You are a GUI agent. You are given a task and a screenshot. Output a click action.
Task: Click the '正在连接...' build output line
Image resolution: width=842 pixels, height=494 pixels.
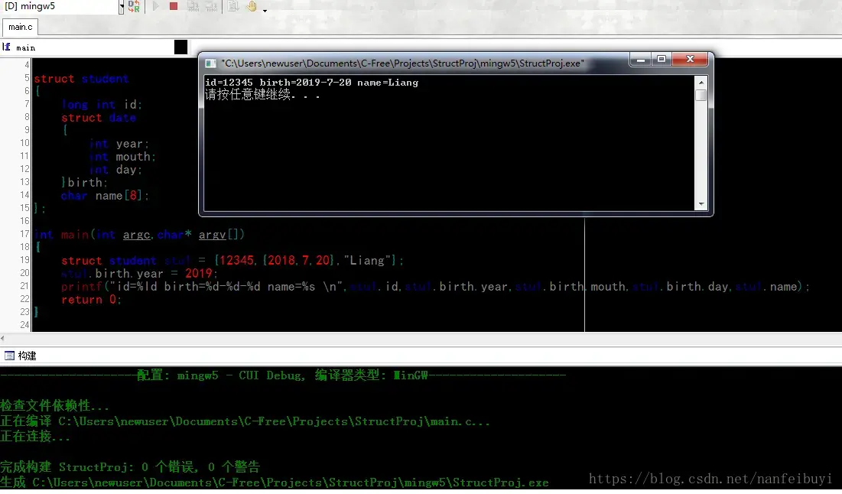(35, 437)
